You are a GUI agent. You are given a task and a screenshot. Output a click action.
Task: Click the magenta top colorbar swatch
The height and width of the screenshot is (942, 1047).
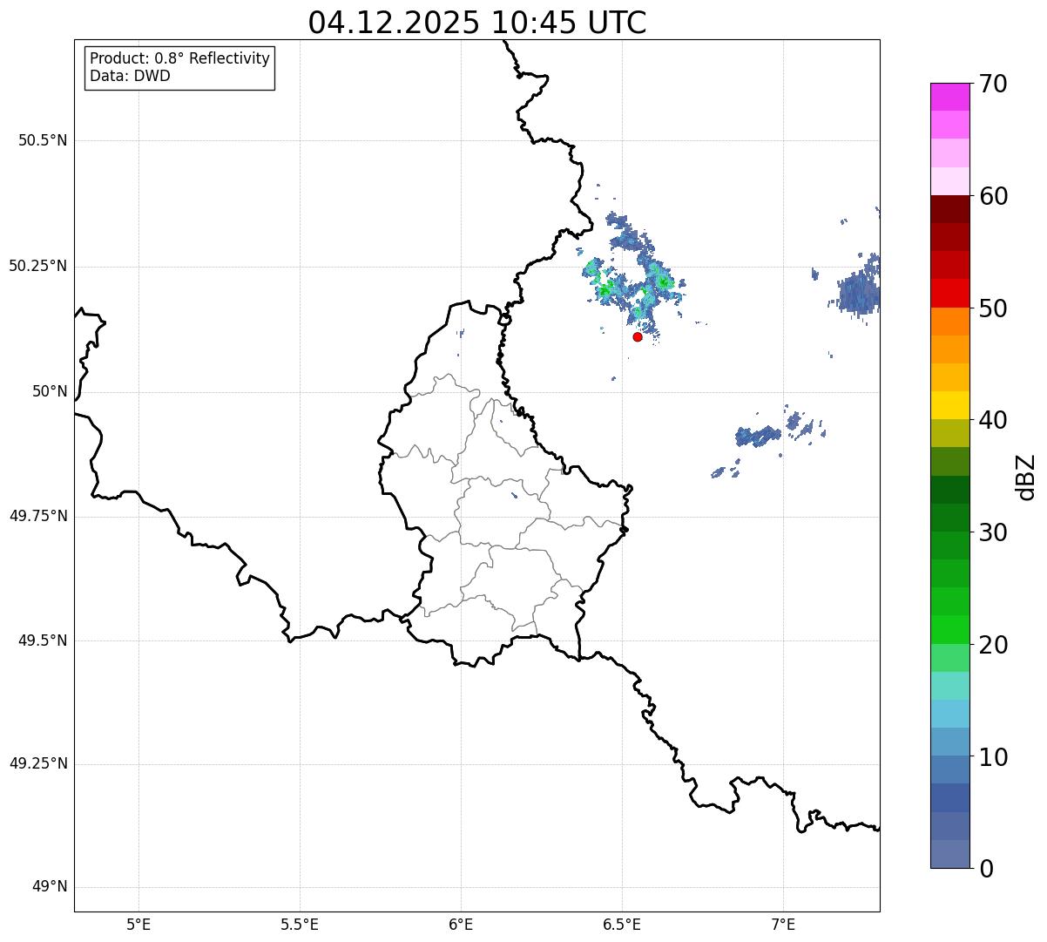(949, 97)
